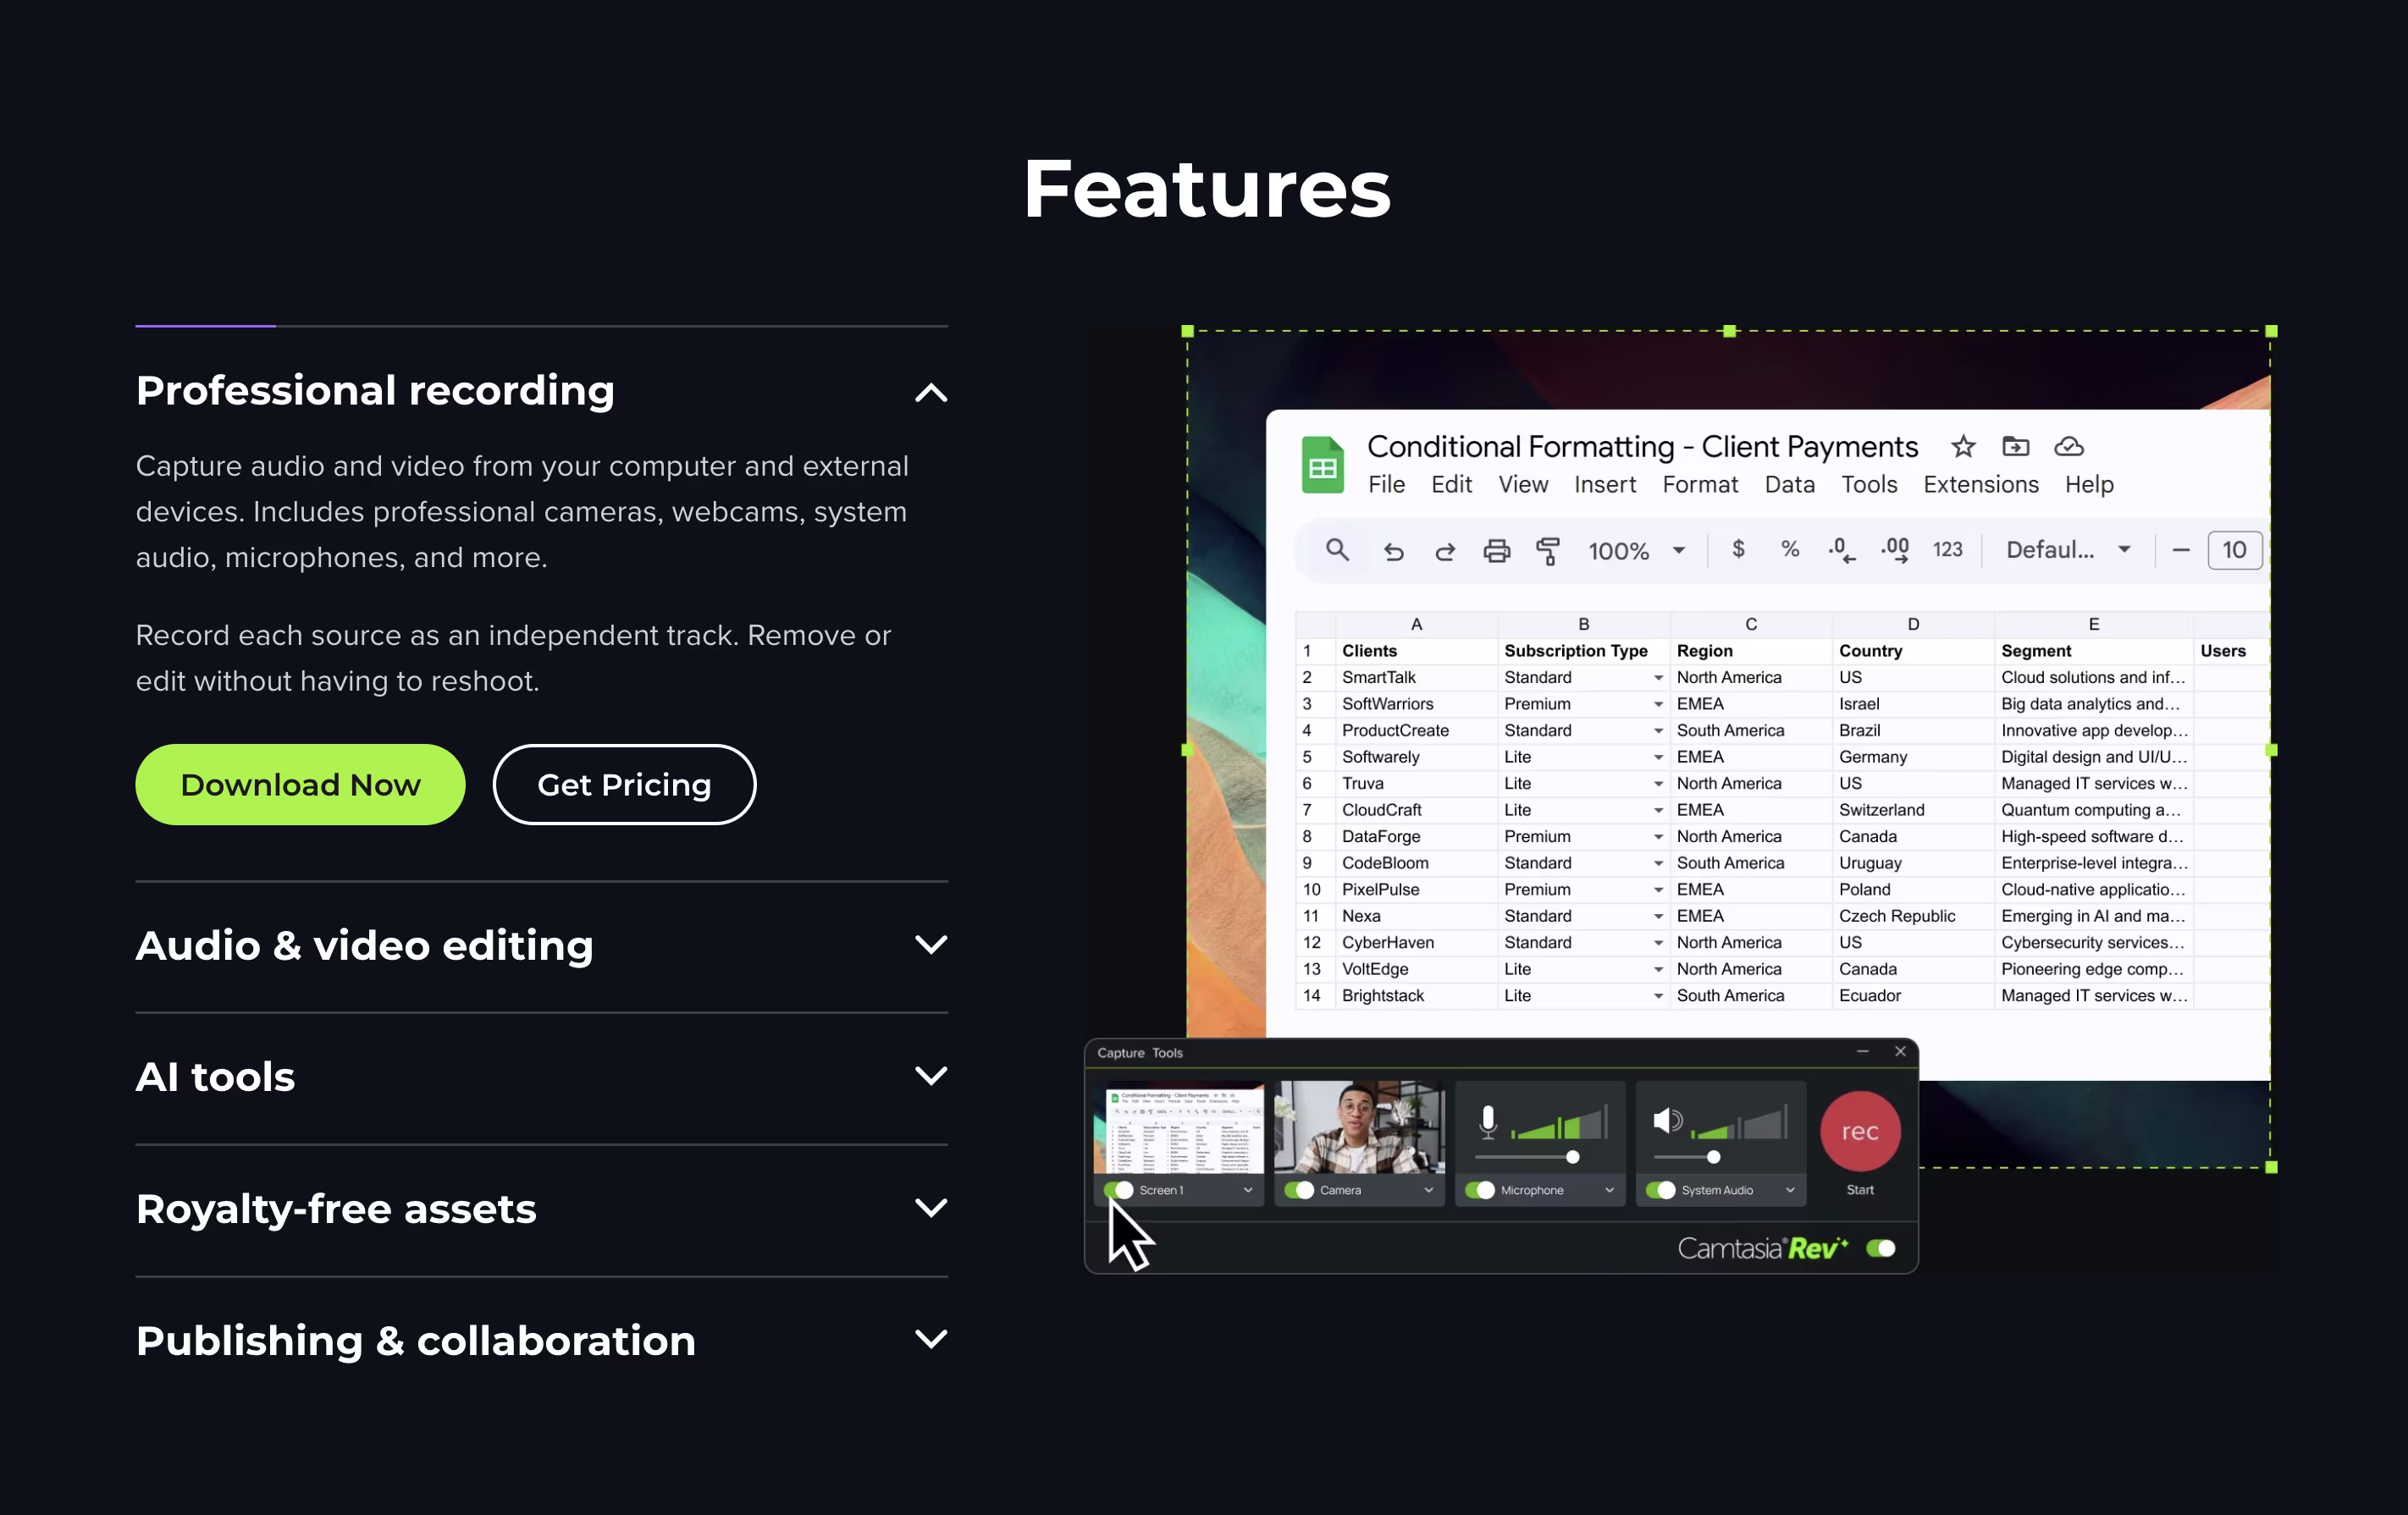The width and height of the screenshot is (2408, 1515).
Task: Apply currency format with the dollar icon
Action: click(x=1738, y=549)
